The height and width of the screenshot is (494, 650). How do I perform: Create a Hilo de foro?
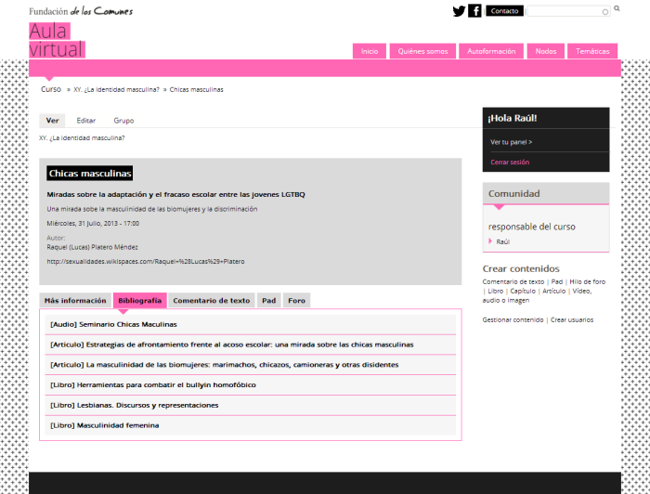click(x=588, y=281)
